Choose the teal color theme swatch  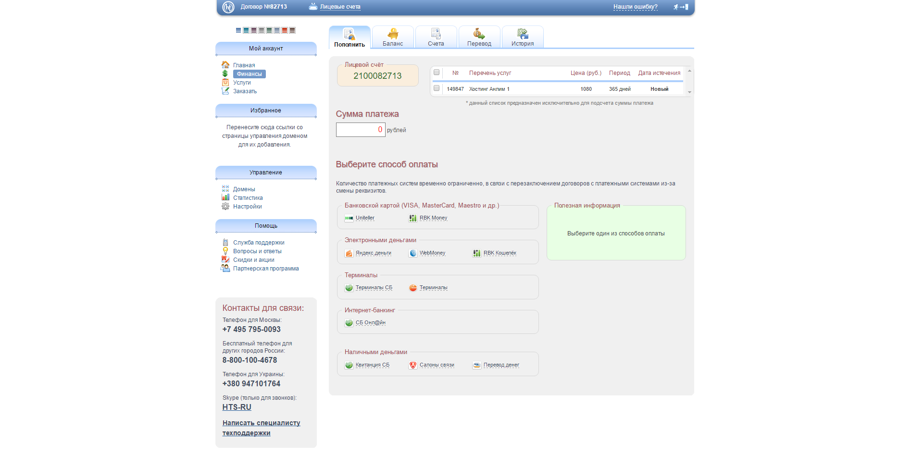click(246, 30)
